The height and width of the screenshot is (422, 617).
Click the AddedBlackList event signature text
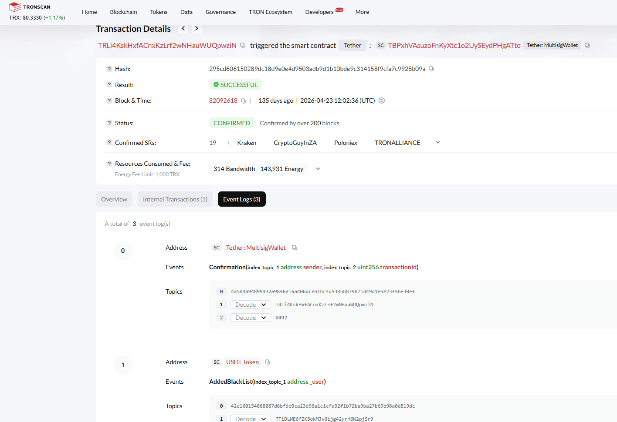[268, 382]
